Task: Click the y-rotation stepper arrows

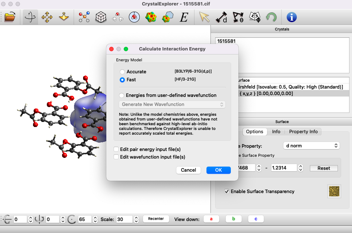Action: point(63,219)
